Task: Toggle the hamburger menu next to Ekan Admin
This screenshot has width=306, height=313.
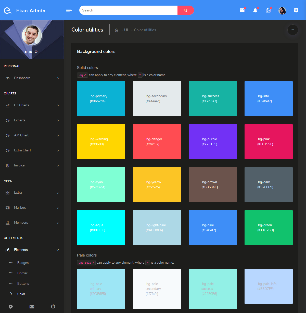Action: click(x=69, y=10)
